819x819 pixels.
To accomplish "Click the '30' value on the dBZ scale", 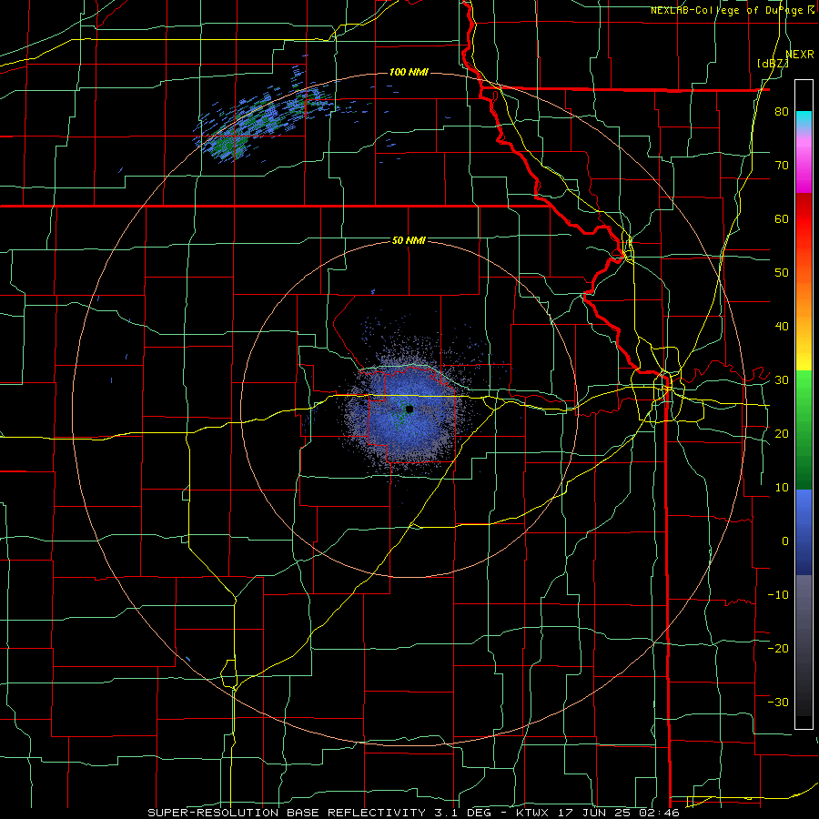I will [x=782, y=380].
